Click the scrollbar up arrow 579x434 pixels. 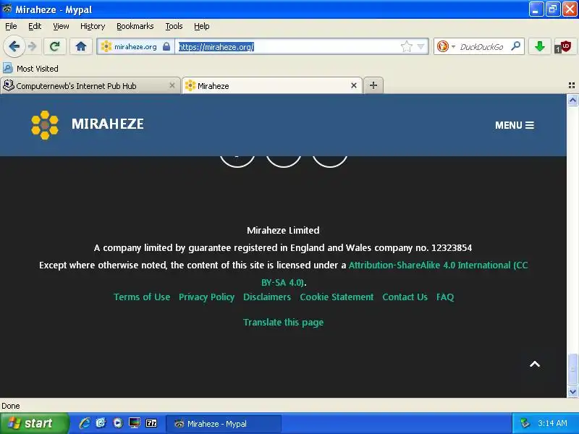[572, 100]
